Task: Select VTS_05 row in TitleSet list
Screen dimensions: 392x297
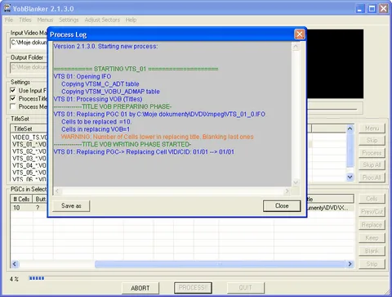Action: [x=29, y=173]
